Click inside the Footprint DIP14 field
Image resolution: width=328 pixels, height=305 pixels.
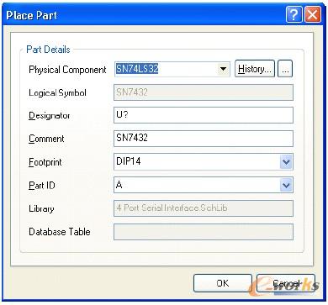(197, 162)
